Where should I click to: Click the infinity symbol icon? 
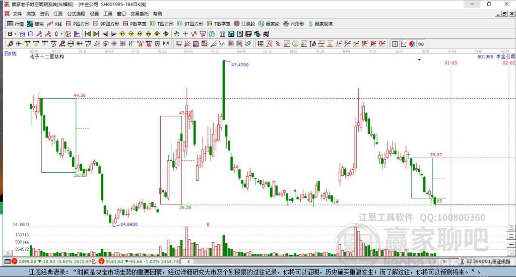(421, 44)
